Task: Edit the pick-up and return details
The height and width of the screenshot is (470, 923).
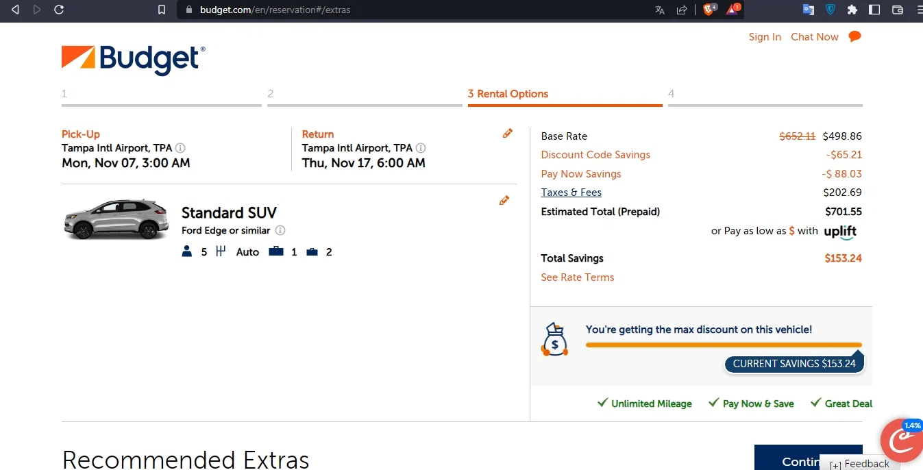Action: pos(507,134)
